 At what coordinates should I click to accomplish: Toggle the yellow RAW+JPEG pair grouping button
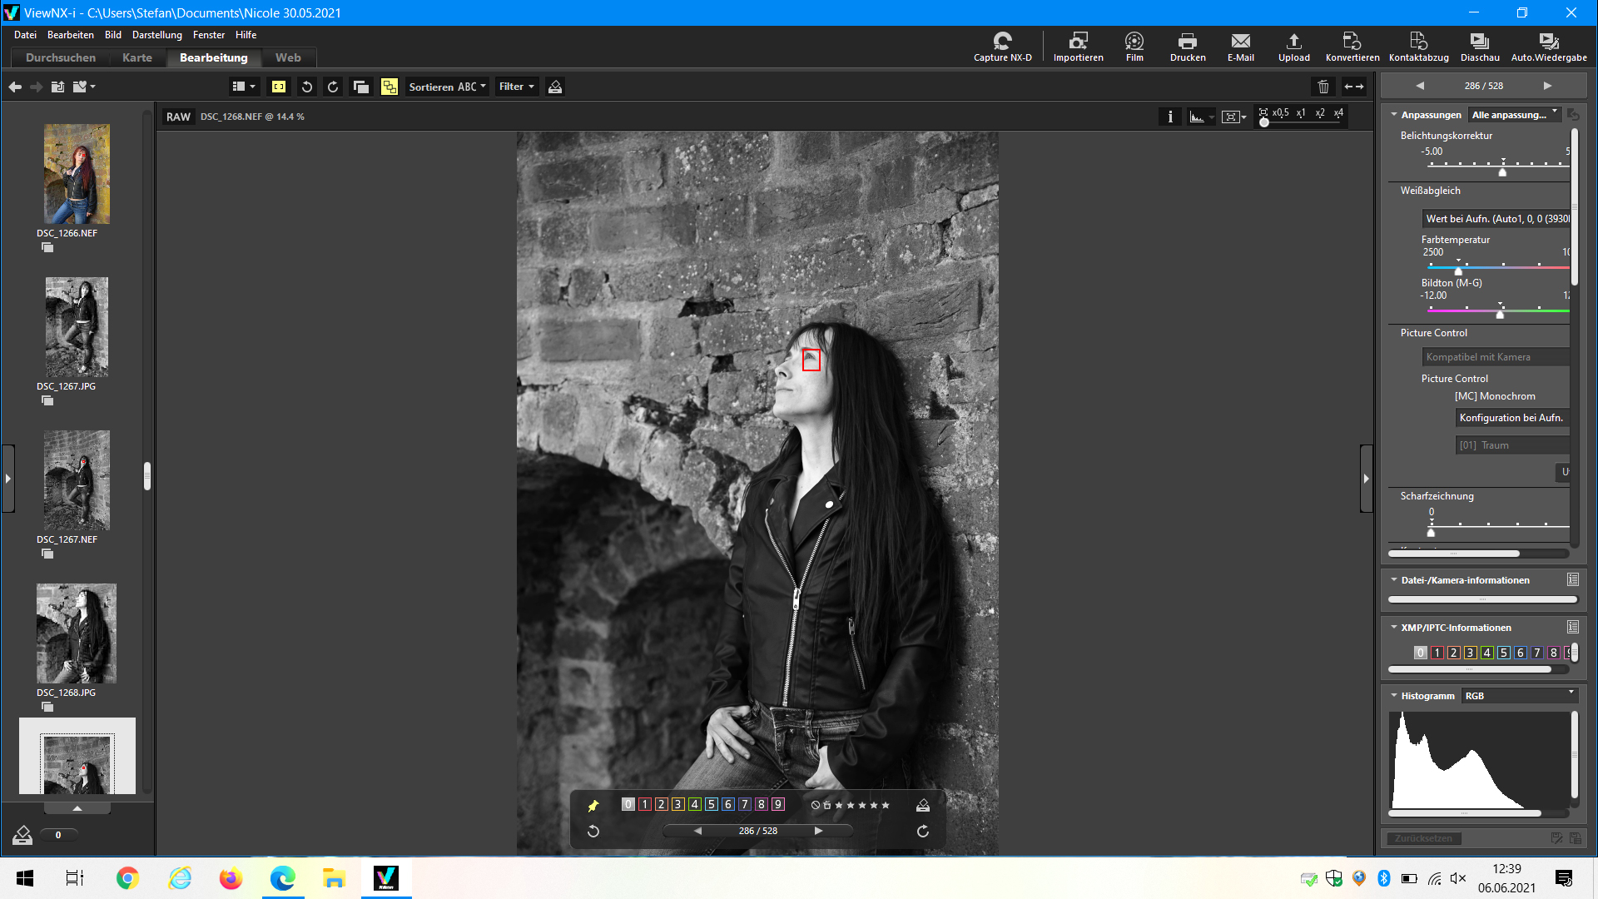(389, 87)
